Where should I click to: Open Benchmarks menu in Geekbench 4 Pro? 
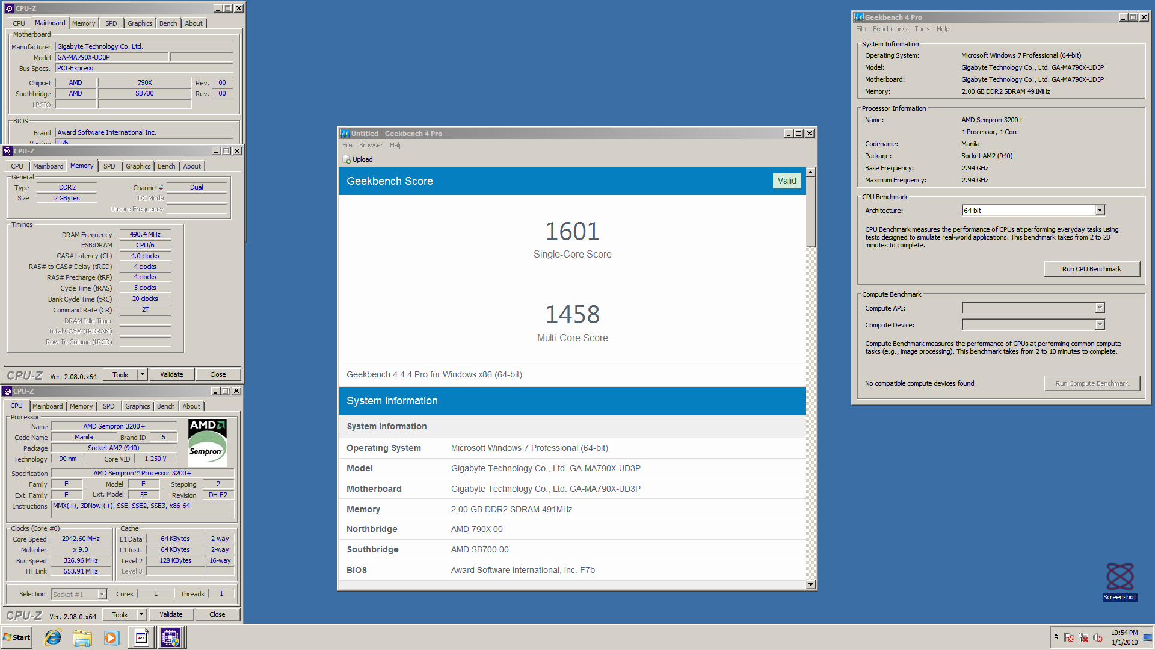(x=890, y=29)
